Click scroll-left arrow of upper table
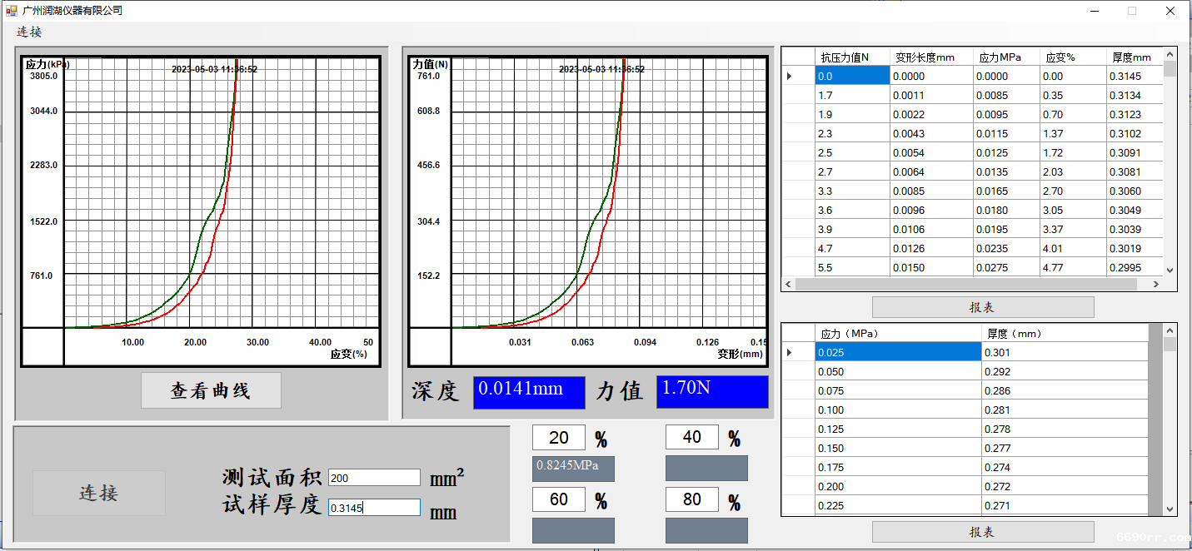 pos(788,285)
